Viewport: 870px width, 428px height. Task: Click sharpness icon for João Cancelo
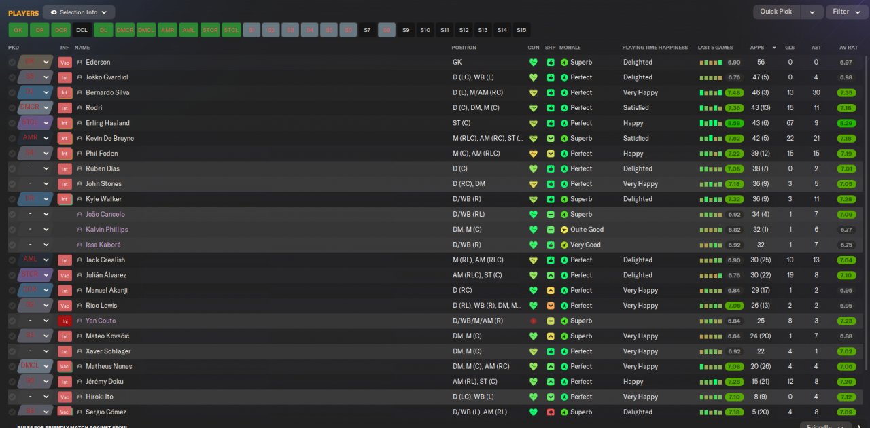click(551, 214)
